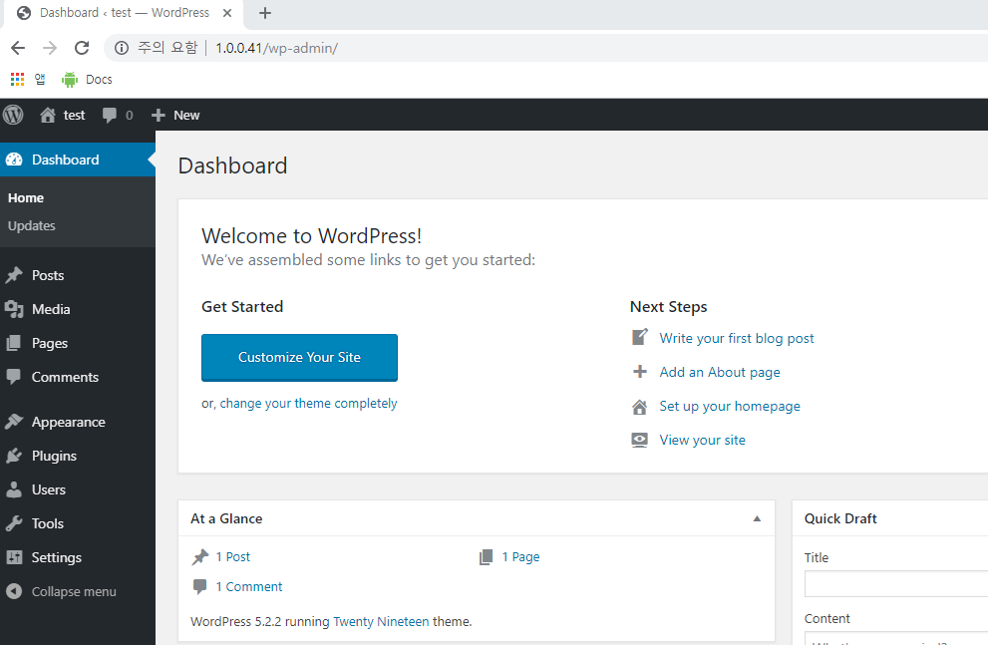Image resolution: width=988 pixels, height=645 pixels.
Task: Click the Posts pin icon in sidebar
Action: pyautogui.click(x=14, y=275)
